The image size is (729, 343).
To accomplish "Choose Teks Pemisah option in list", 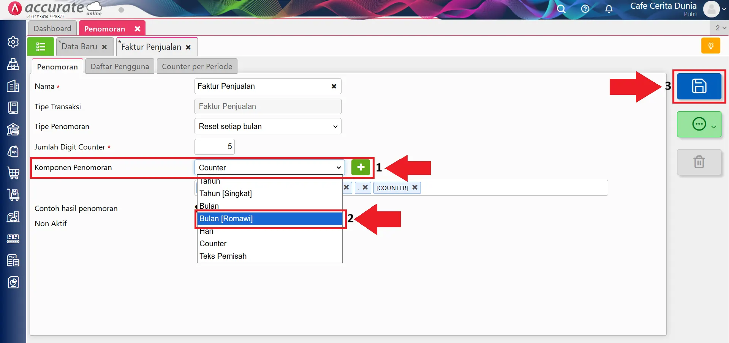I will (223, 256).
